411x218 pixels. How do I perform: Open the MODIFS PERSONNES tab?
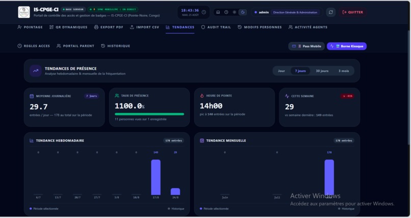point(260,27)
